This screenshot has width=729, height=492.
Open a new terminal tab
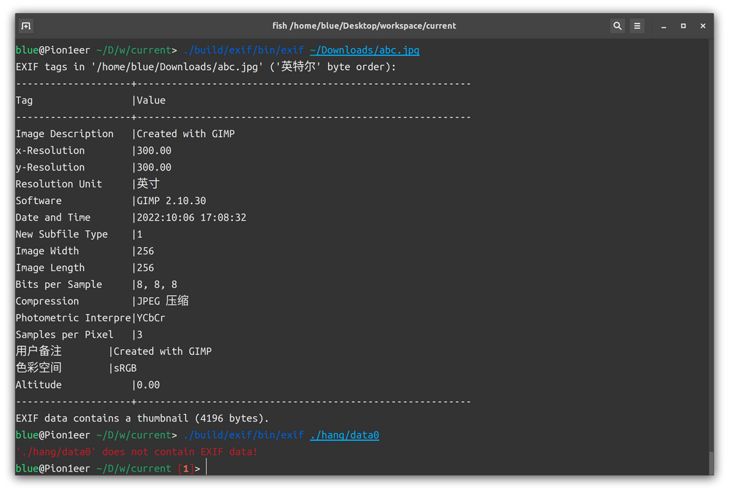tap(26, 26)
